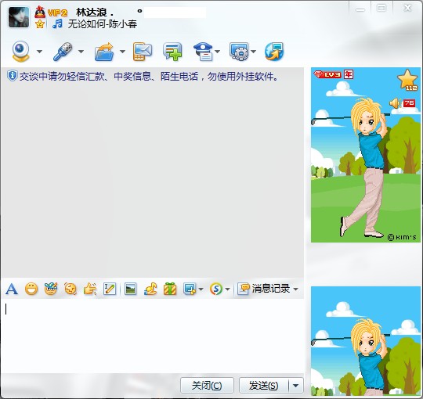Viewport: 423px width, 399px height.
Task: Click the globe applications share icon
Action: point(274,51)
